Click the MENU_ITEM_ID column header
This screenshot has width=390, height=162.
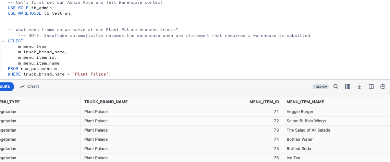click(x=264, y=102)
